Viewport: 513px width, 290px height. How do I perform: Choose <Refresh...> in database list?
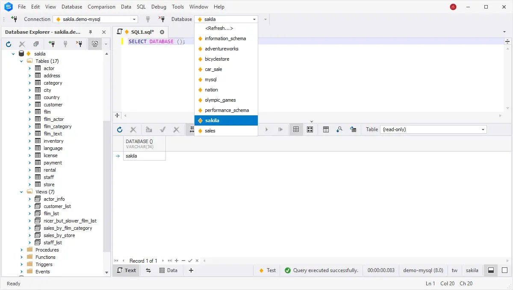(226, 28)
